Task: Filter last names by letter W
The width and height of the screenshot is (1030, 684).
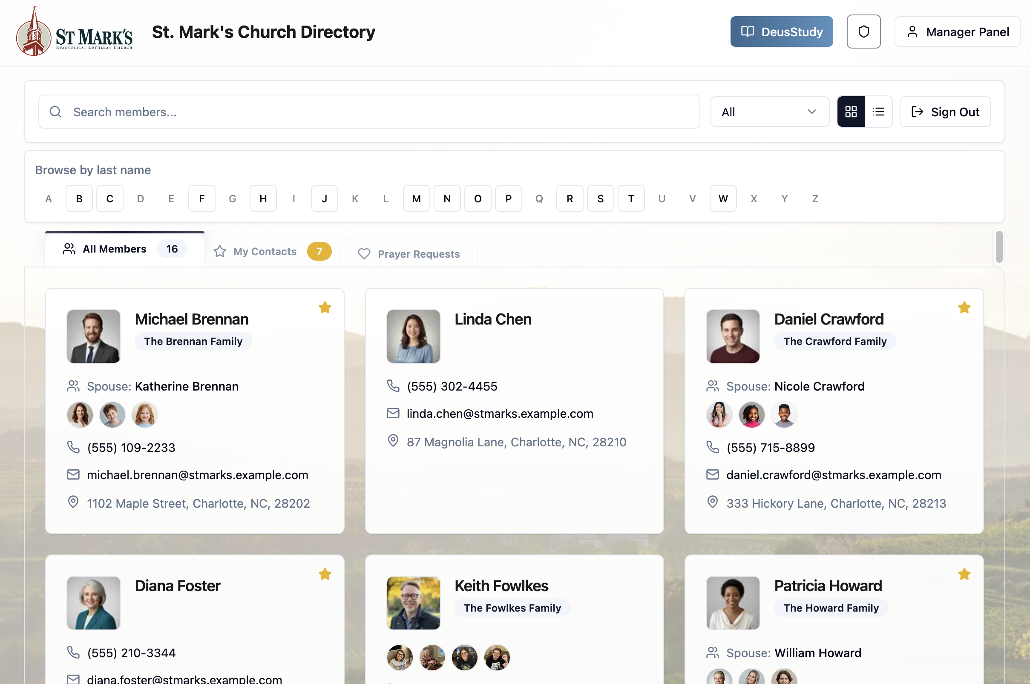Action: click(722, 198)
